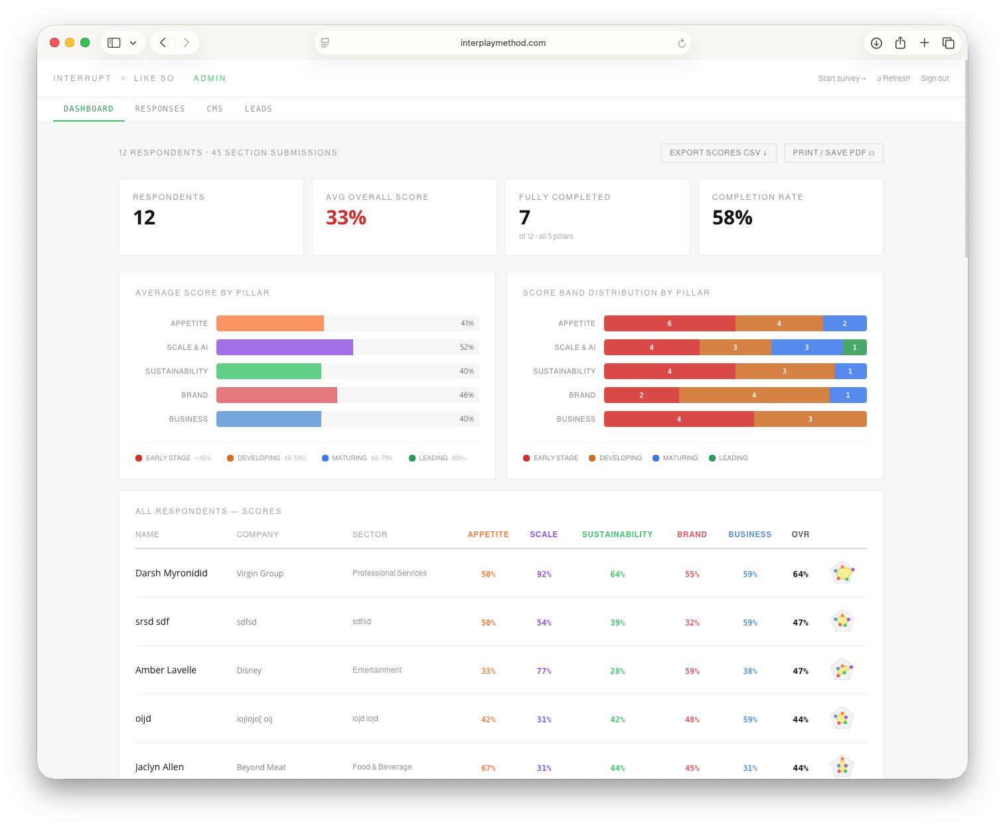Screen dimensions: 1005x828
Task: Click the page reader icon in address bar
Action: (x=325, y=42)
